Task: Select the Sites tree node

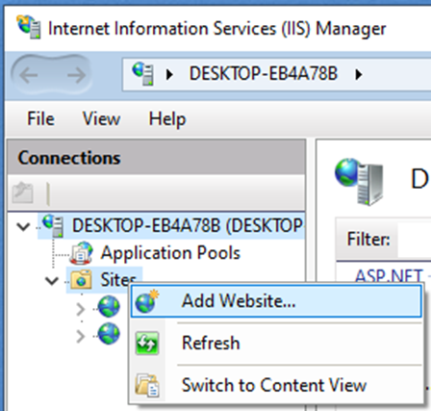Action: [x=118, y=280]
